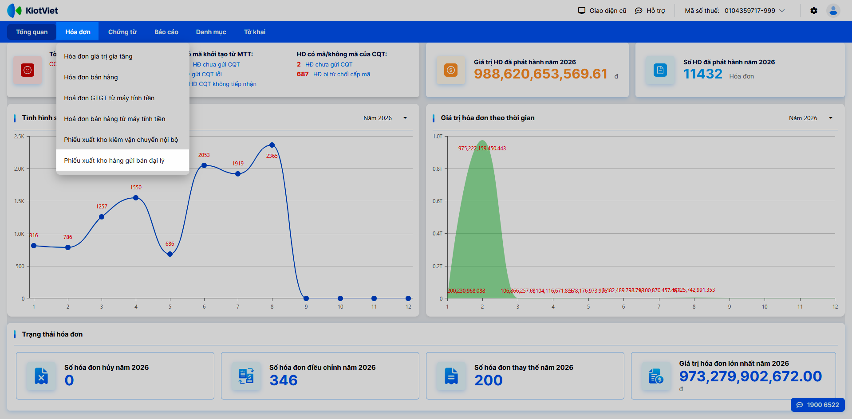Expand the tax code 0104359717-999 dropdown
The height and width of the screenshot is (419, 852).
pyautogui.click(x=734, y=11)
